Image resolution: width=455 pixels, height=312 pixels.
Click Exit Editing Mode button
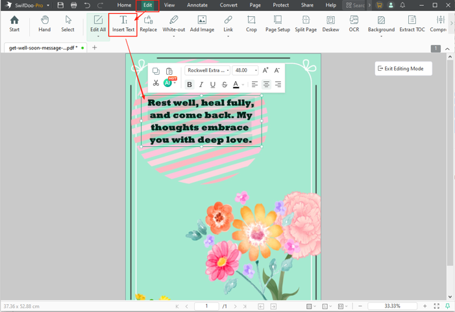403,68
